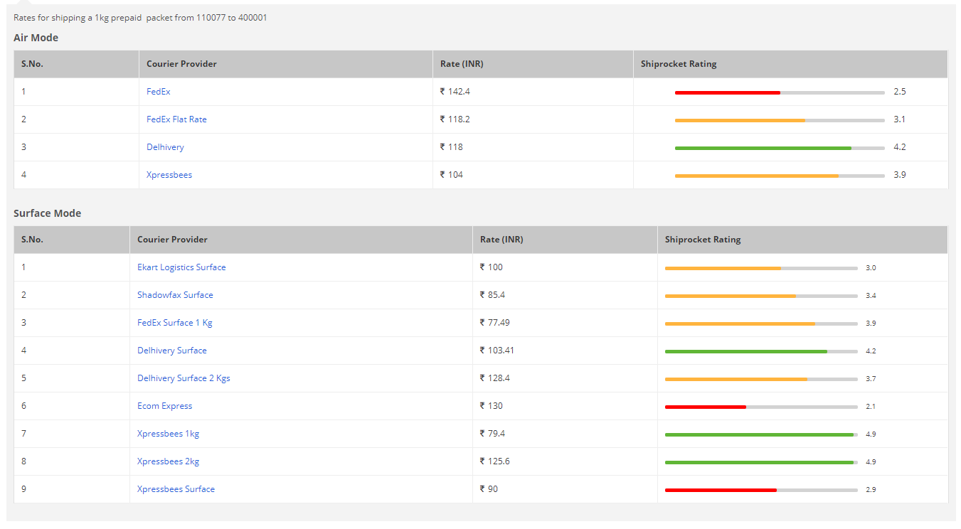Screen dimensions: 961x529
Task: Click Air Mode Shiprocket Rating header
Action: pos(790,64)
